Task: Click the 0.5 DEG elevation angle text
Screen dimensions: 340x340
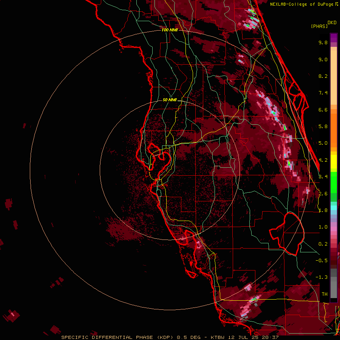Action: [x=189, y=337]
